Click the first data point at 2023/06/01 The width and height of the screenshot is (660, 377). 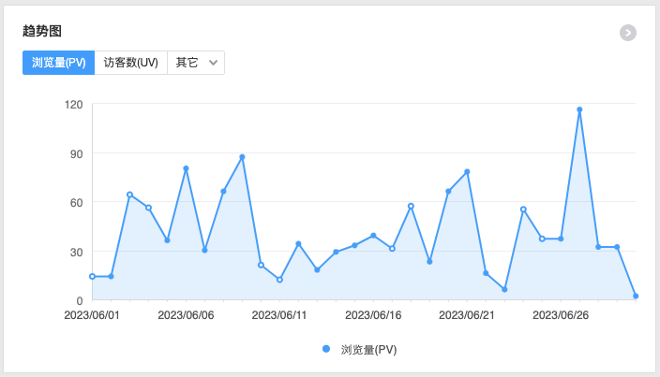(92, 276)
